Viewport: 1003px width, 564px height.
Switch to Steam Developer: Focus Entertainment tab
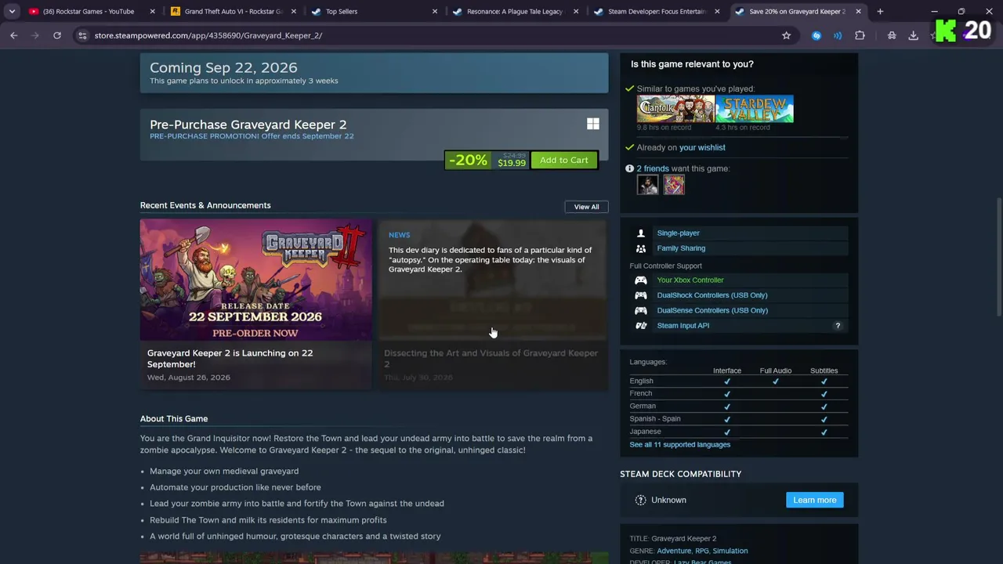657,12
